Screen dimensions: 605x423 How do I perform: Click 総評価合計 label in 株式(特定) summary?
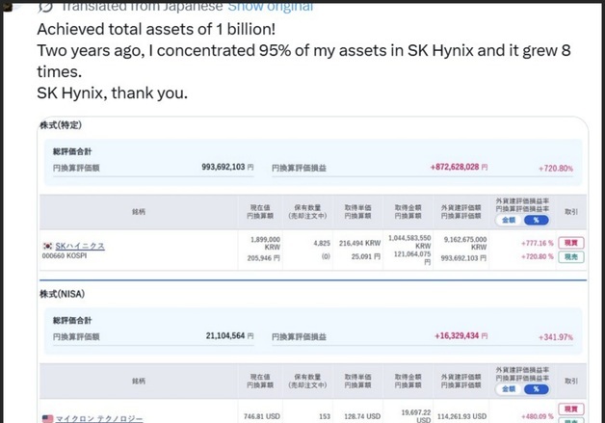pos(72,151)
